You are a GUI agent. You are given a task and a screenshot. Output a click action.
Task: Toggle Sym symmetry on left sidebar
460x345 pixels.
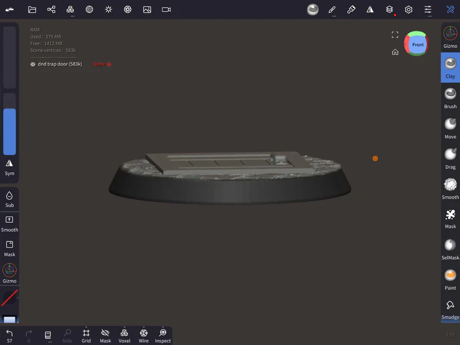click(10, 168)
